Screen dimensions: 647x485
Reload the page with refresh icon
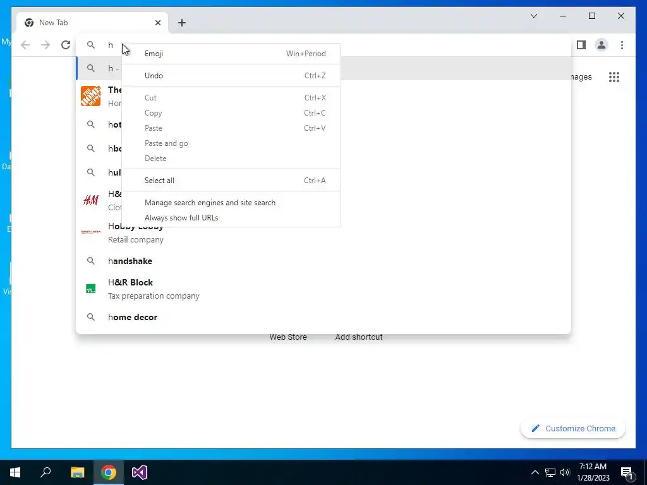(x=66, y=45)
